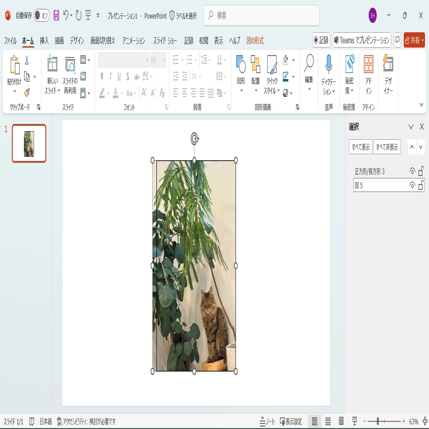
Task: Click the zoom in plus button
Action: (x=404, y=421)
